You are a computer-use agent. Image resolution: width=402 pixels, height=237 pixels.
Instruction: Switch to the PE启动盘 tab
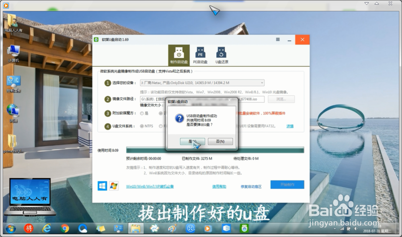(x=200, y=55)
